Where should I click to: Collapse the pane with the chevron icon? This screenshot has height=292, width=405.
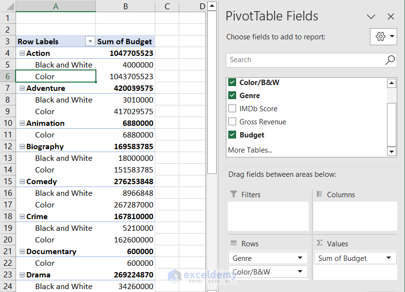coord(371,17)
